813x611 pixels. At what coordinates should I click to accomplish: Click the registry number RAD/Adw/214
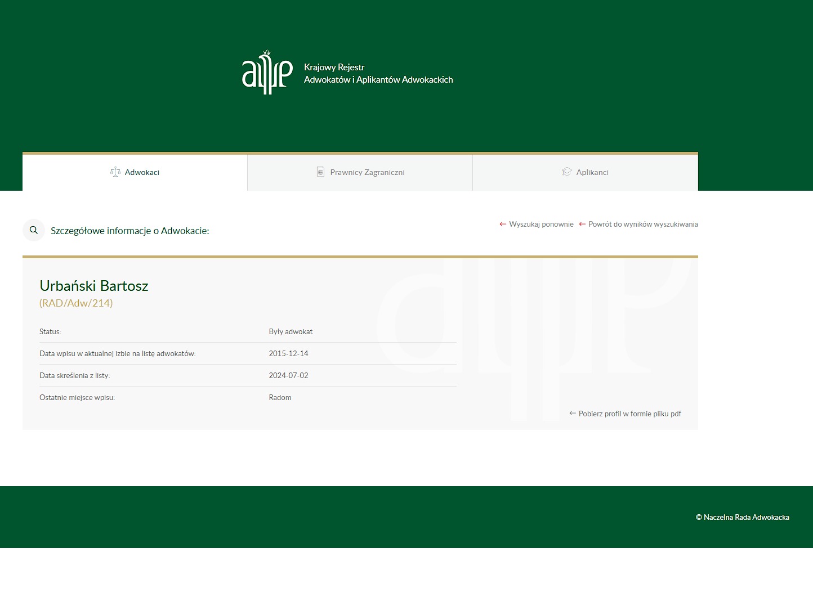pyautogui.click(x=76, y=303)
